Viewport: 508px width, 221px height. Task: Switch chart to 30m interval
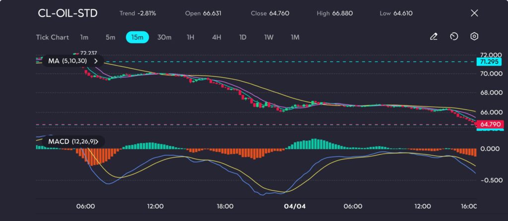click(x=164, y=37)
